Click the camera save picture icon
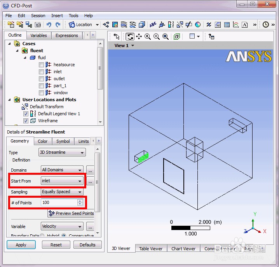Screen dimensions: 279x267 click(x=38, y=25)
